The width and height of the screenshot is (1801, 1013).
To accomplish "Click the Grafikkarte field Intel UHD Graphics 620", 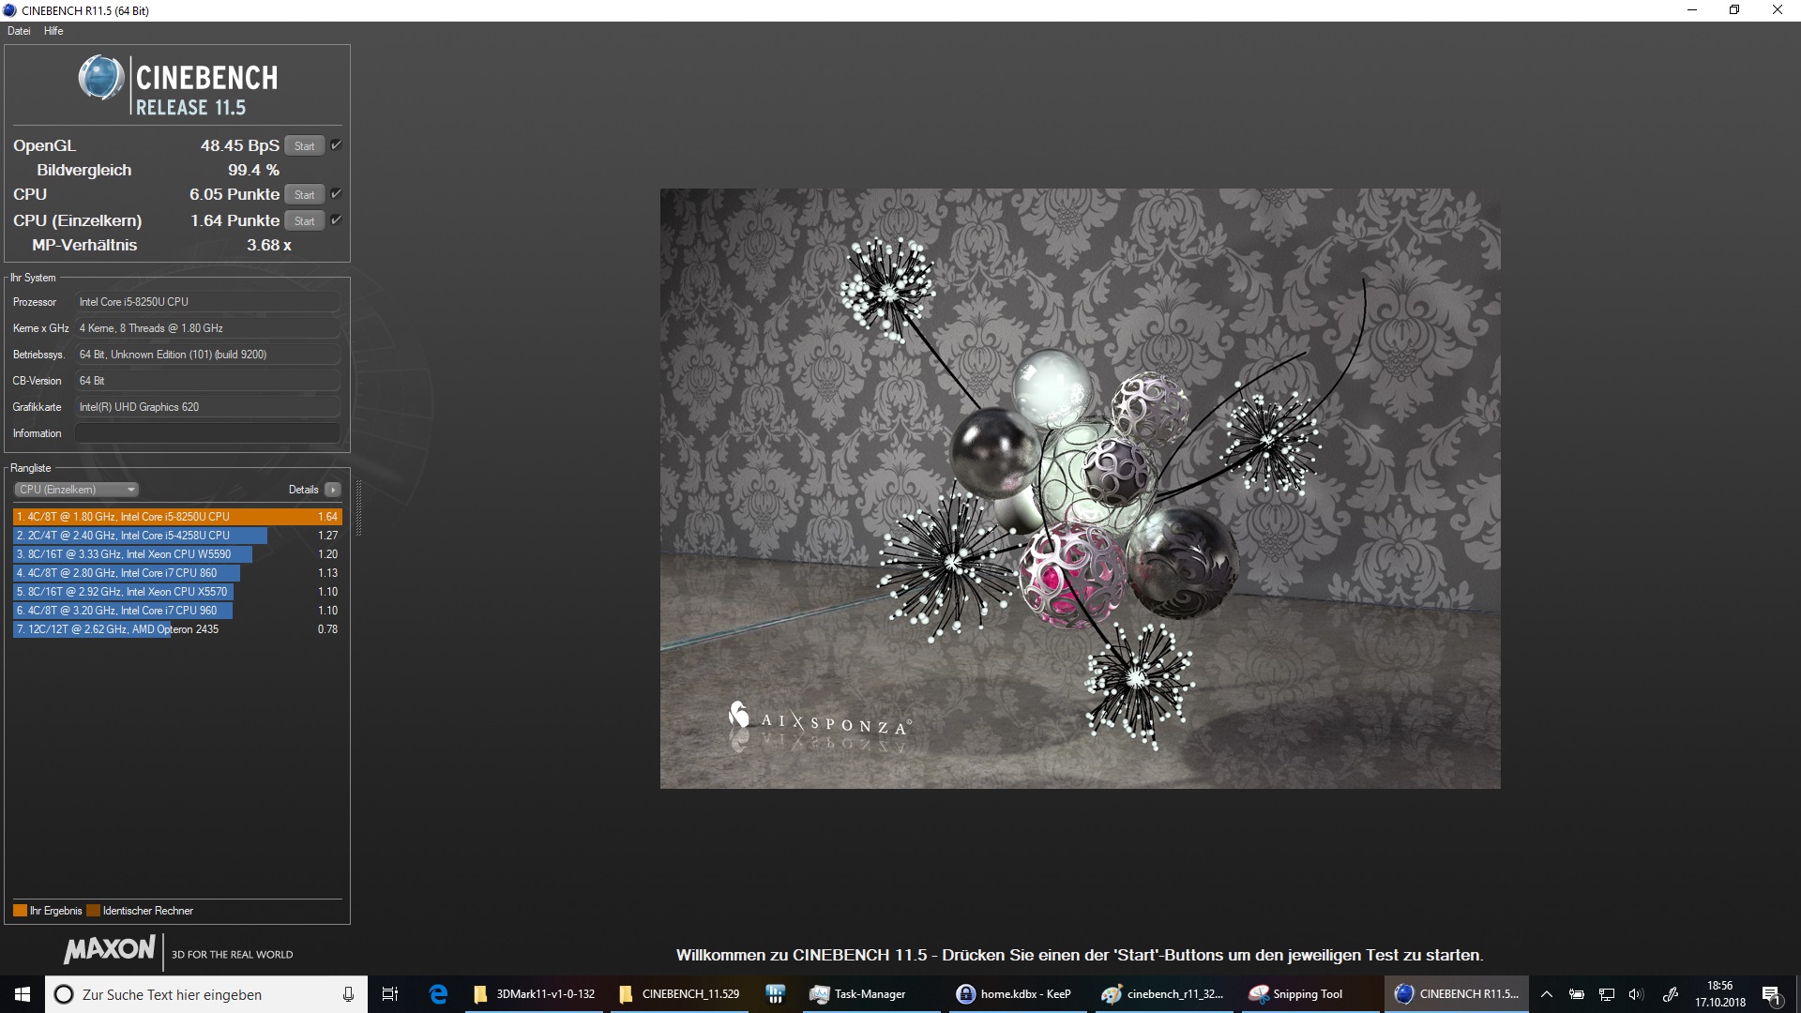I will coord(207,407).
